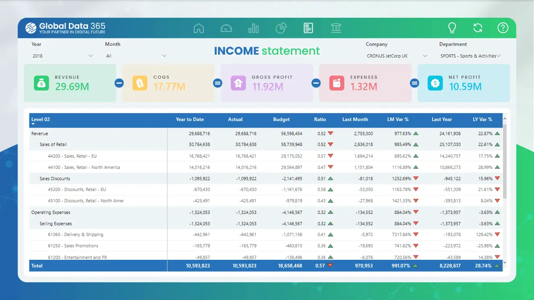Screen dimensions: 534x300
Task: Sort by the Last Month column header
Action: (x=355, y=119)
